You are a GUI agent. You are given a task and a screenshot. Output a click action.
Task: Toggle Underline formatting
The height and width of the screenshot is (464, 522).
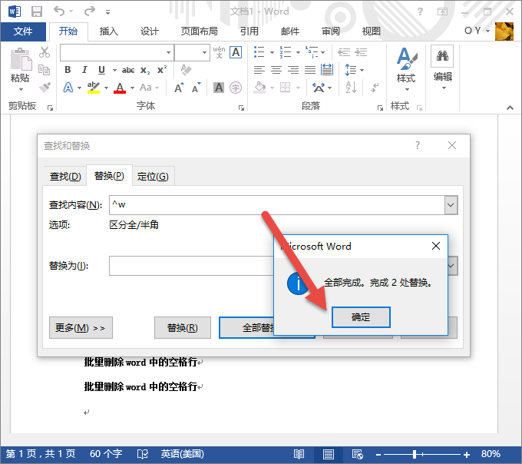click(101, 70)
